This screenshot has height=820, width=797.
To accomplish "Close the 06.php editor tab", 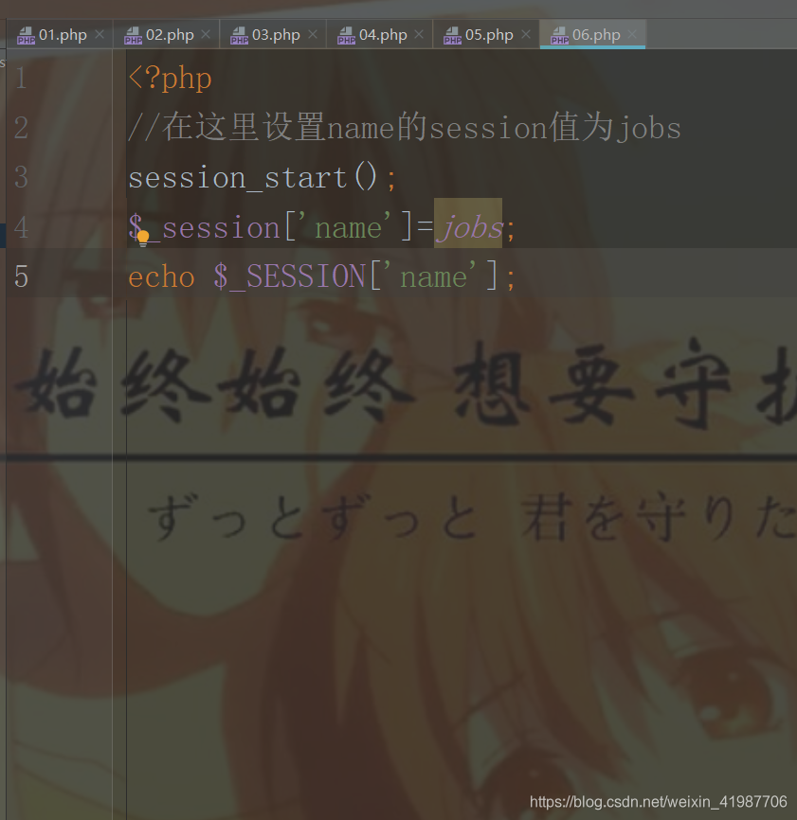I will (632, 34).
